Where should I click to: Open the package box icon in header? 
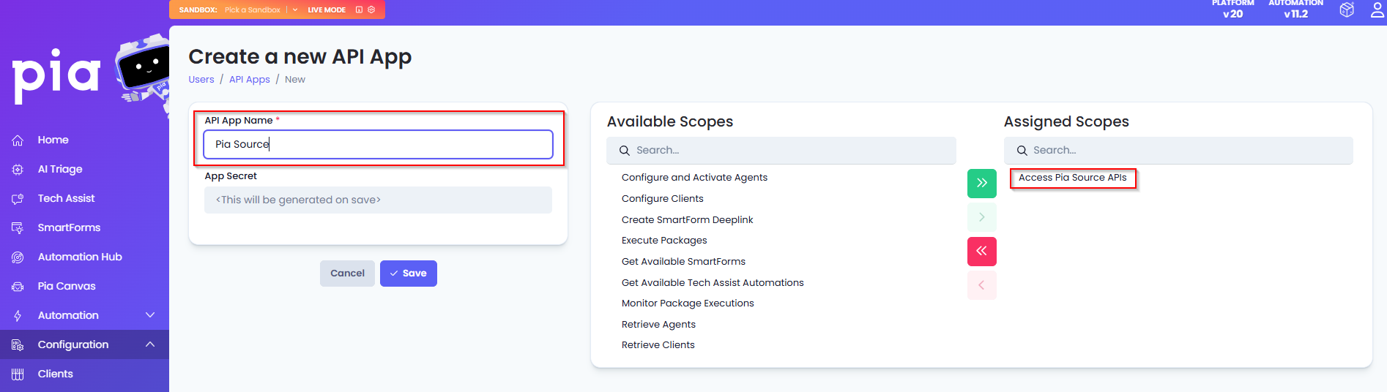(1347, 10)
